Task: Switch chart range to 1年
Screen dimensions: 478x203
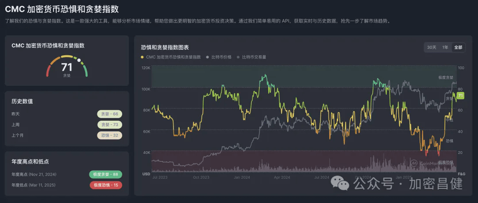Action: click(x=445, y=47)
